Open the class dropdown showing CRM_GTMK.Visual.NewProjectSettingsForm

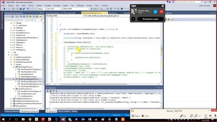tap(107, 16)
